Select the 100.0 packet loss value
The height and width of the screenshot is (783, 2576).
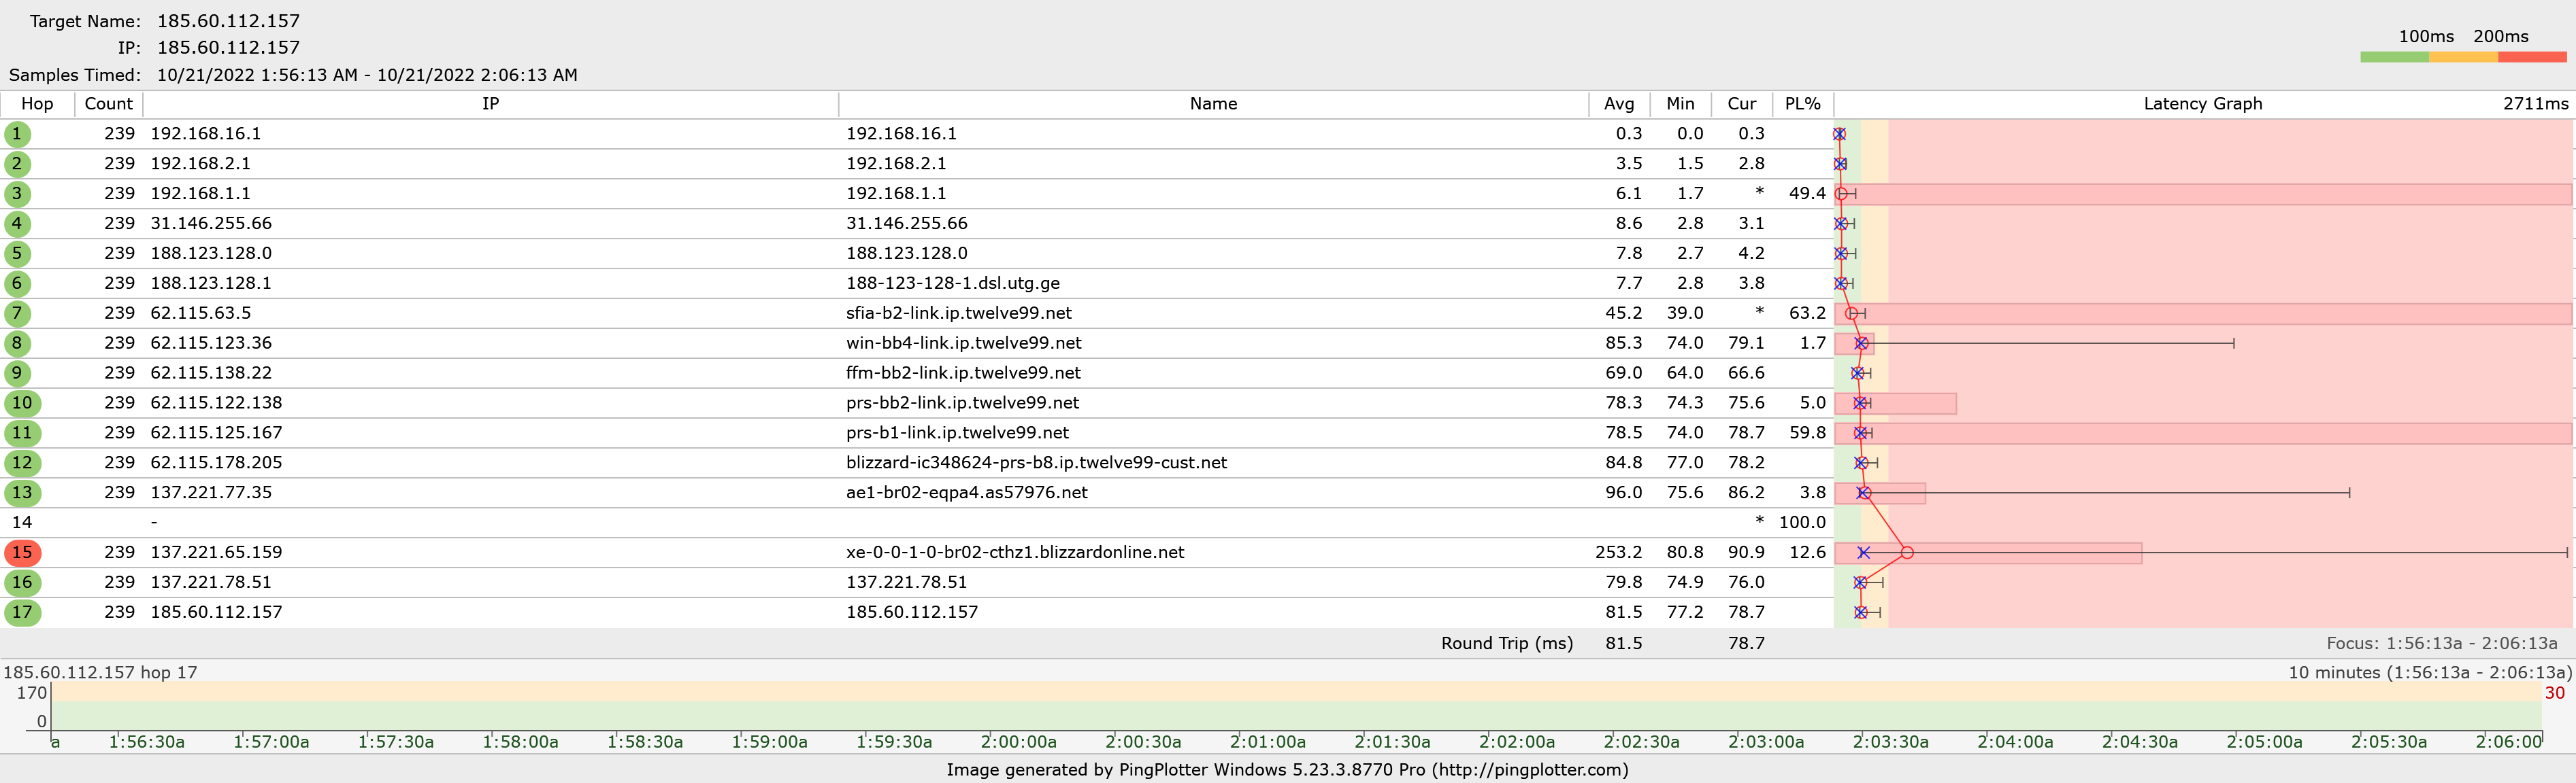coord(1802,522)
